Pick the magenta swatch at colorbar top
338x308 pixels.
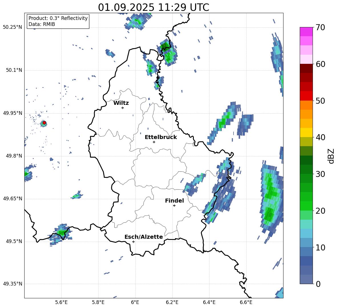[306, 32]
